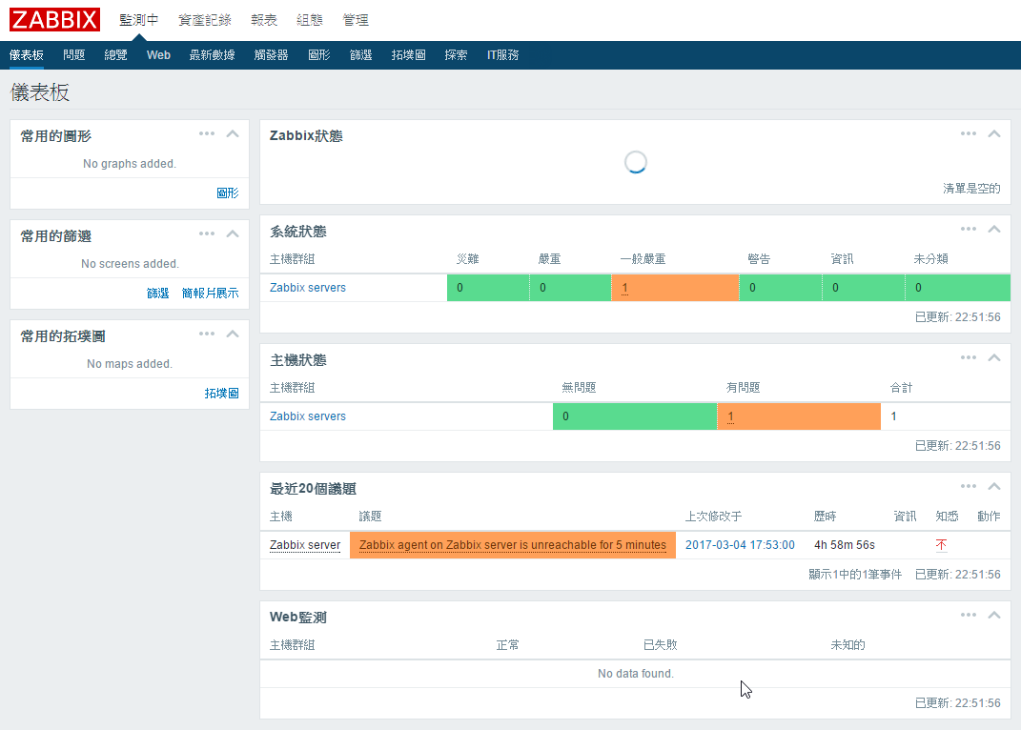
Task: Collapse the 最近20個議題 widget
Action: [994, 486]
